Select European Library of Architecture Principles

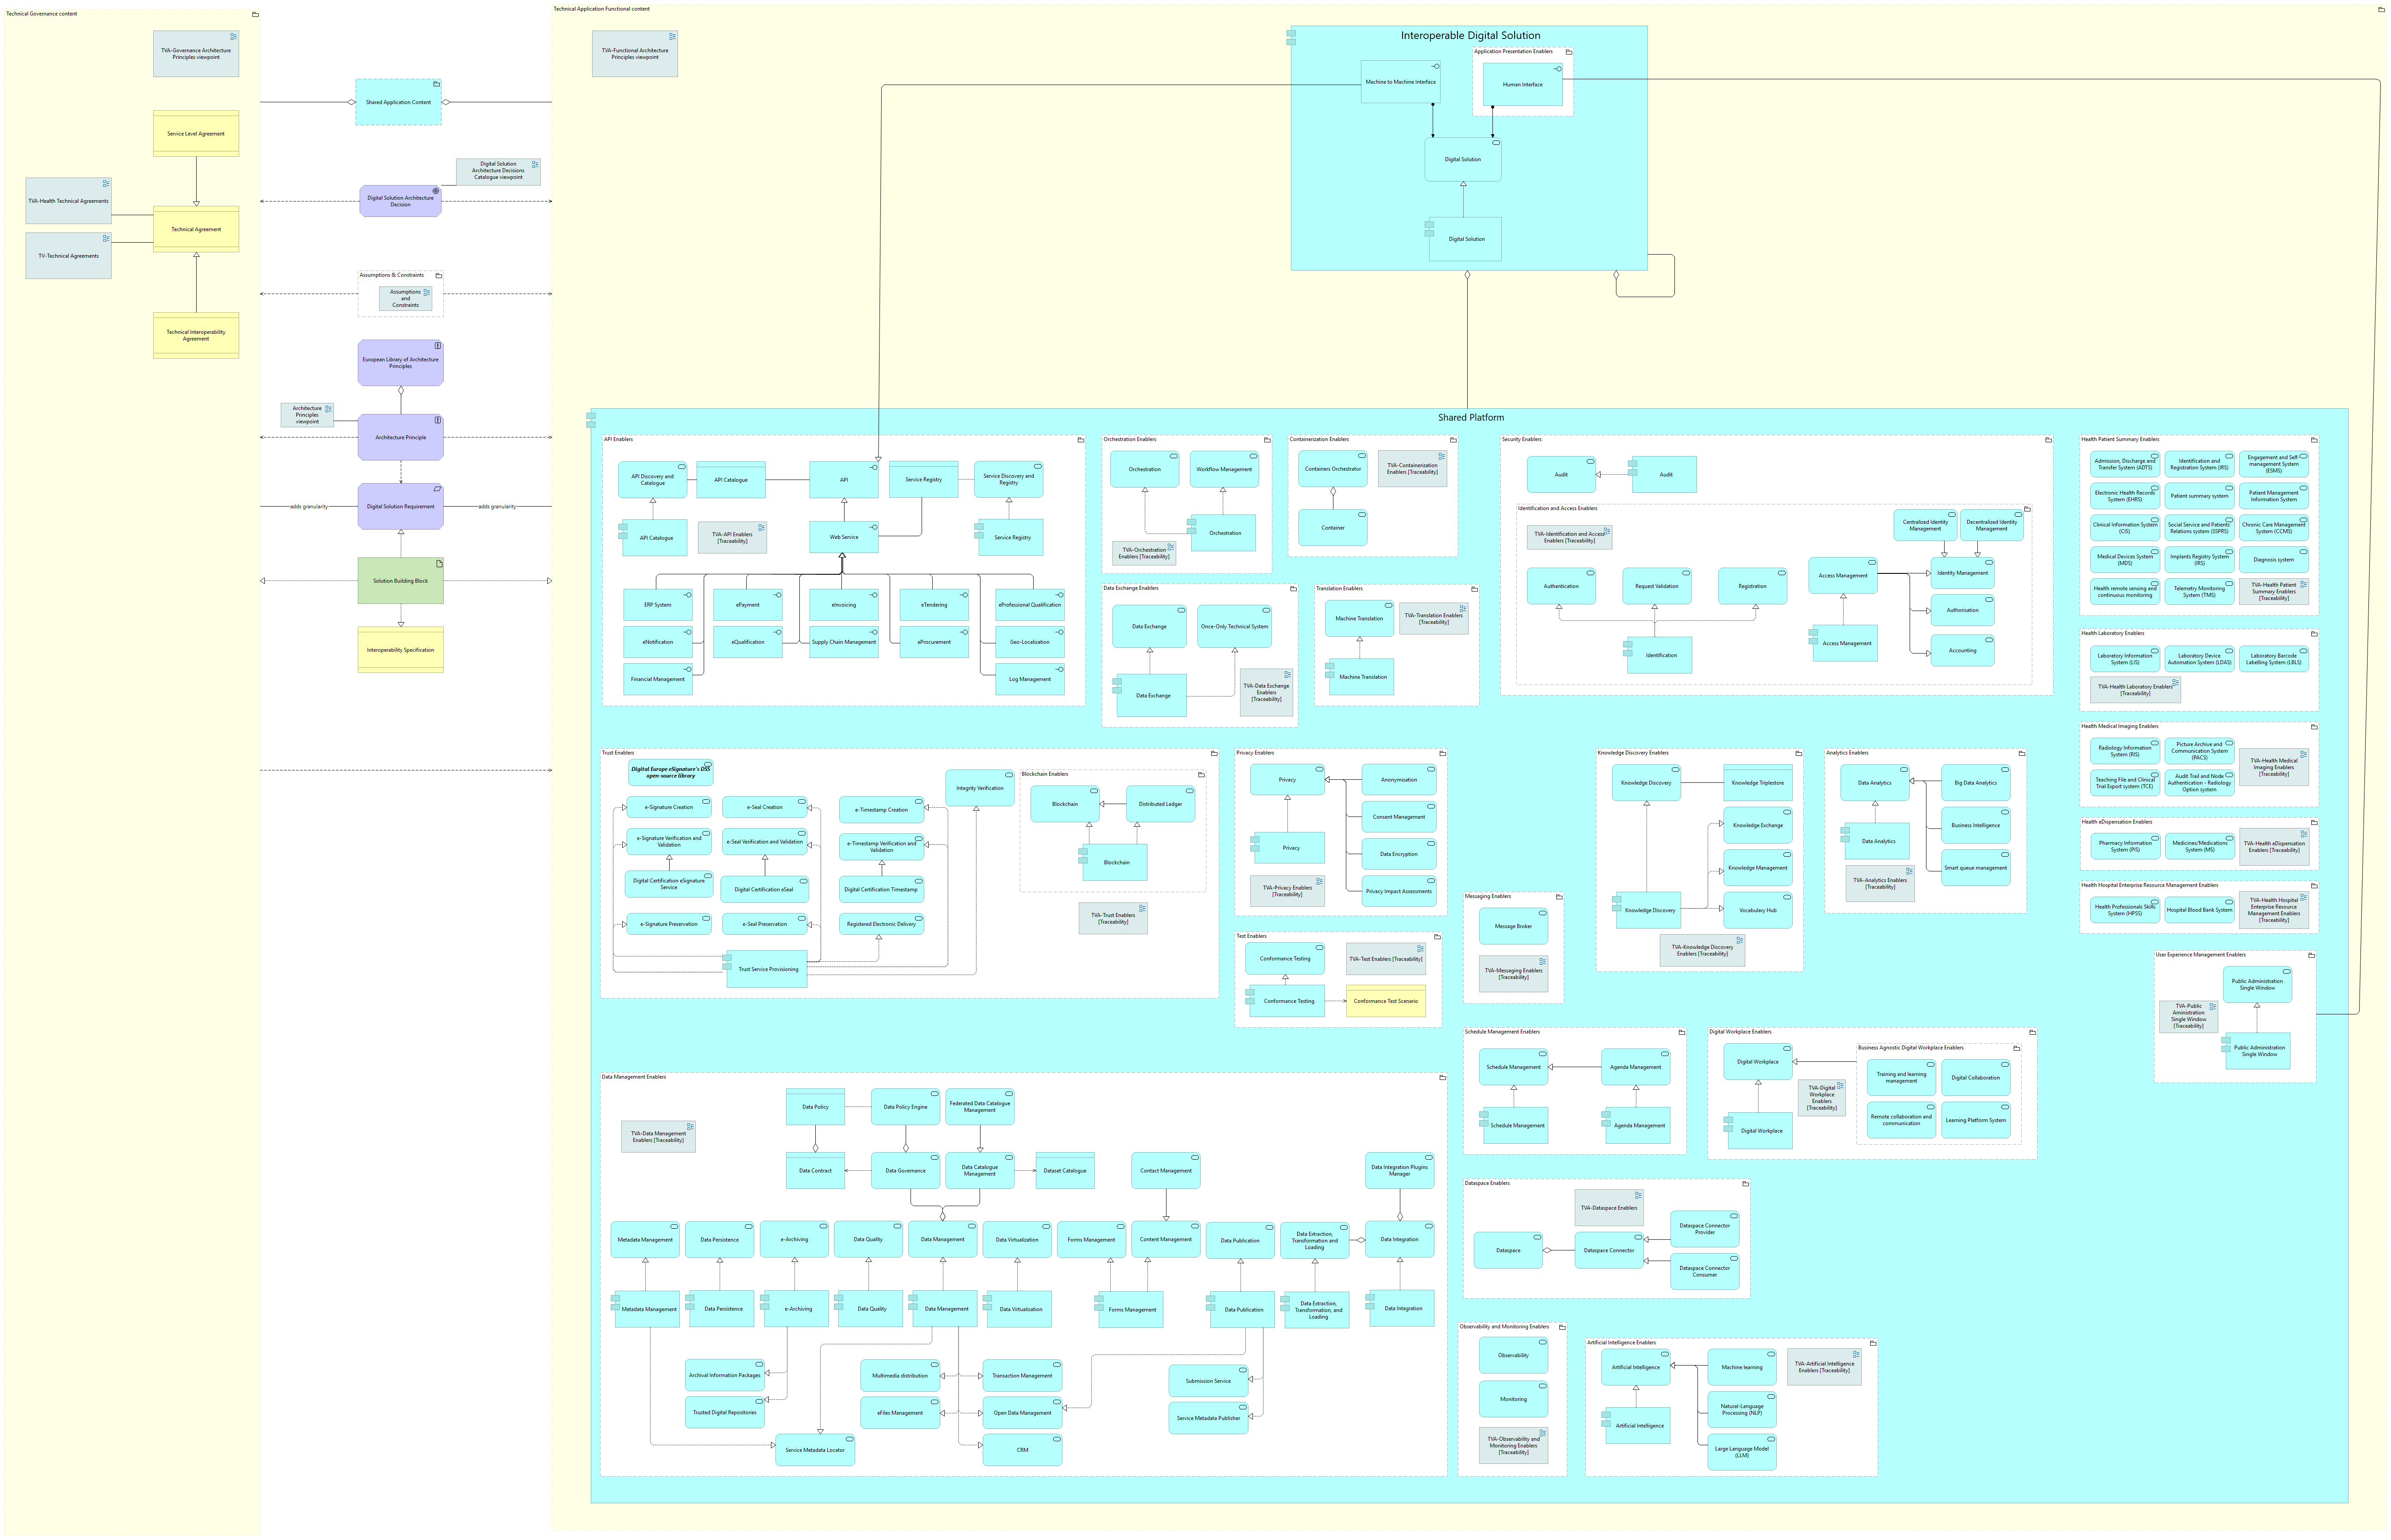(400, 363)
